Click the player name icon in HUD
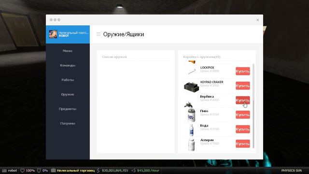 pyautogui.click(x=4, y=171)
